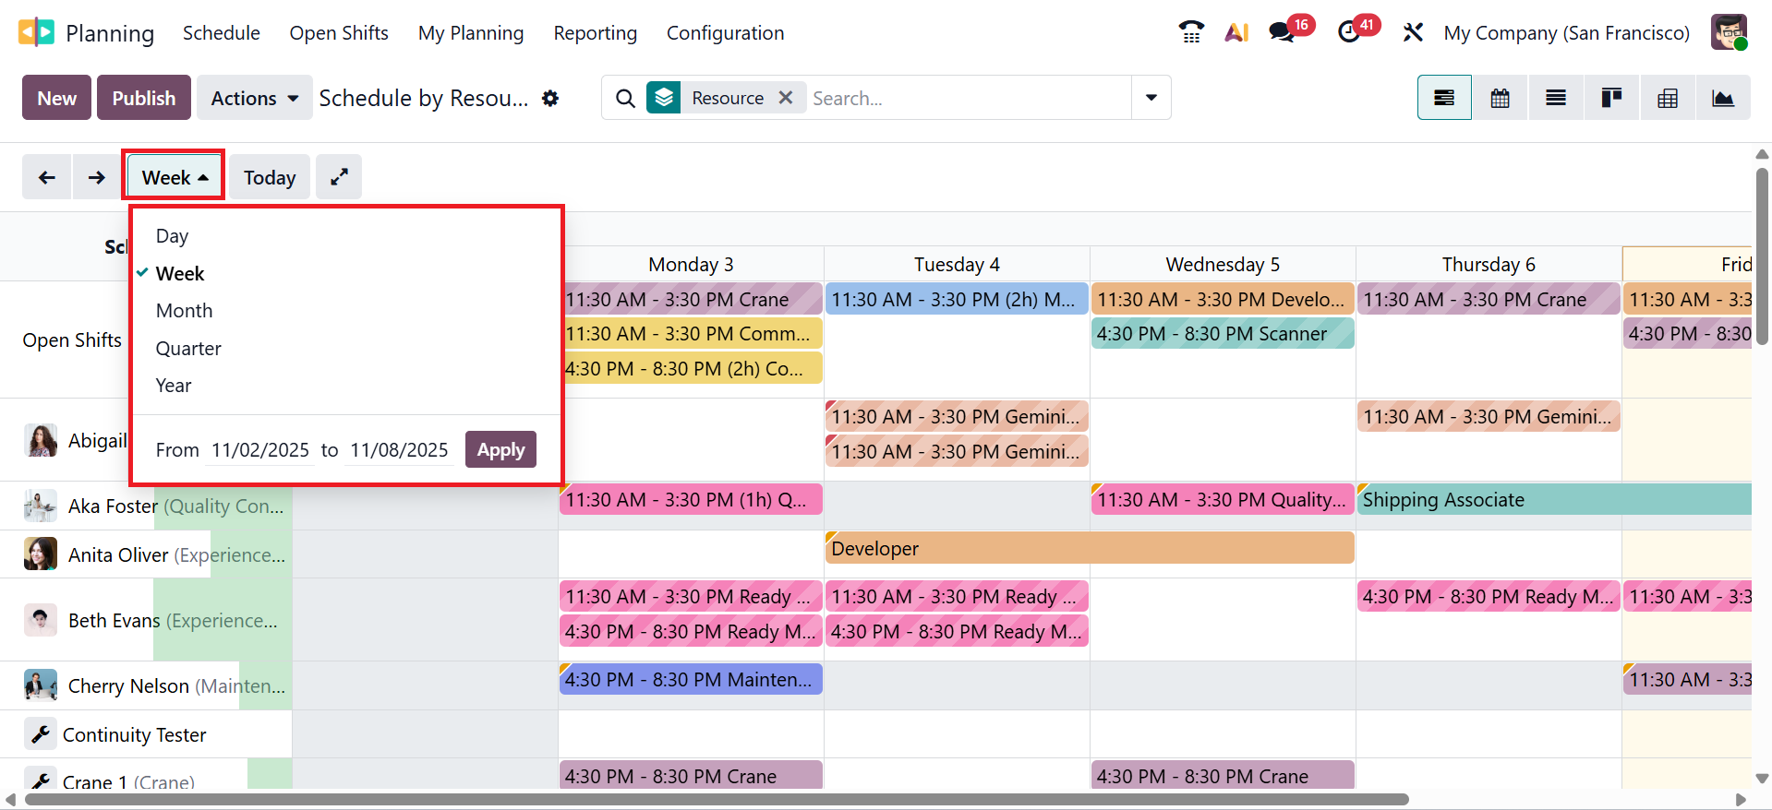1772x810 pixels.
Task: Click the settings gear beside Schedule title
Action: click(x=550, y=98)
